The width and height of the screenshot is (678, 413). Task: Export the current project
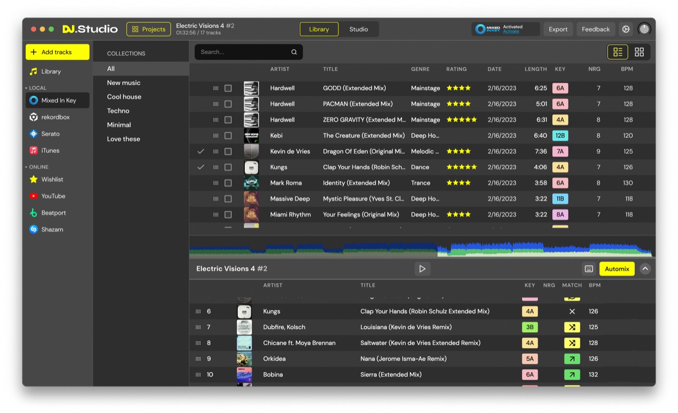(558, 29)
